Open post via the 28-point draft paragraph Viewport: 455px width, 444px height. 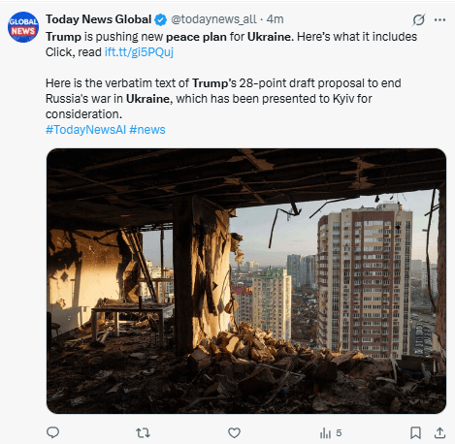pyautogui.click(x=223, y=99)
